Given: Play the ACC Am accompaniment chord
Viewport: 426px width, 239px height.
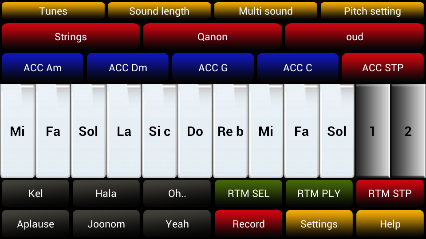Looking at the screenshot, I should coord(43,68).
